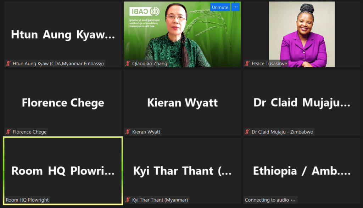Click muted microphone icon beside Kyi Thar Thant
The height and width of the screenshot is (208, 363).
(128, 199)
